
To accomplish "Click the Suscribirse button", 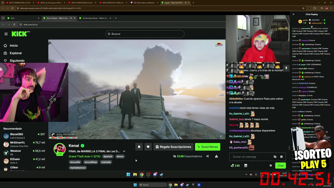I will point(208,147).
